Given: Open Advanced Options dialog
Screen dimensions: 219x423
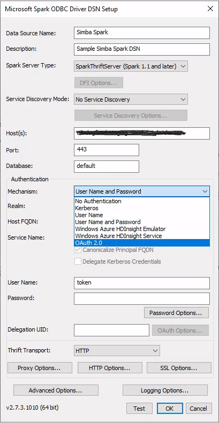Looking at the screenshot, I should coord(56,390).
